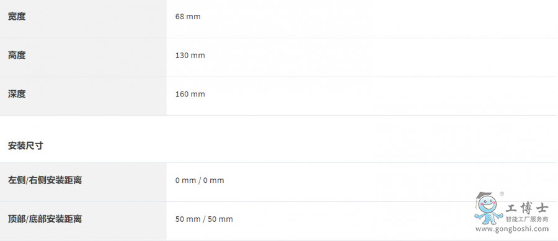Click the 安装尺寸 section heading
558x241 pixels.
click(x=25, y=145)
